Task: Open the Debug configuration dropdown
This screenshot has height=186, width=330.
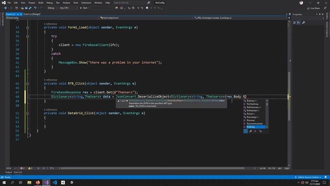Action: (x=52, y=8)
